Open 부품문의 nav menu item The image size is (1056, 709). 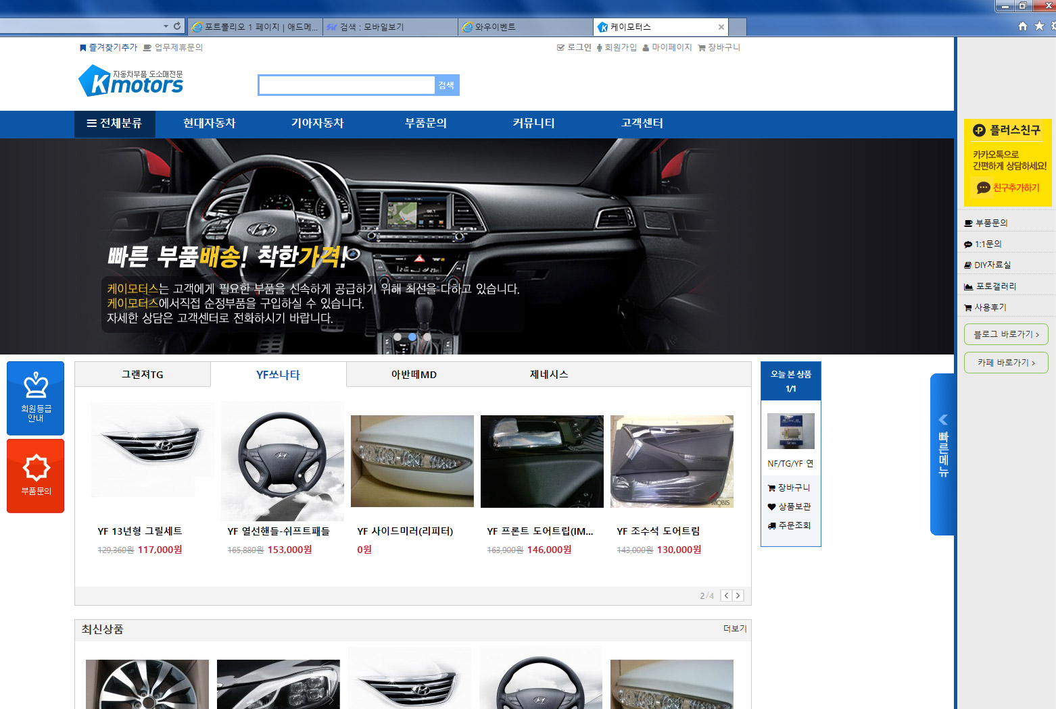(426, 124)
